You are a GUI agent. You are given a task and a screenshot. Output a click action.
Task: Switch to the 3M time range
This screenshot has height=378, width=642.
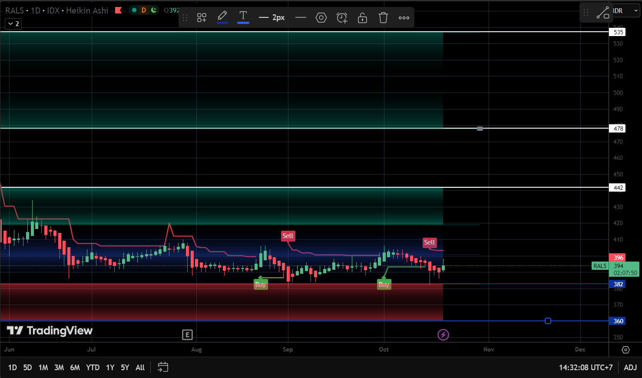59,368
